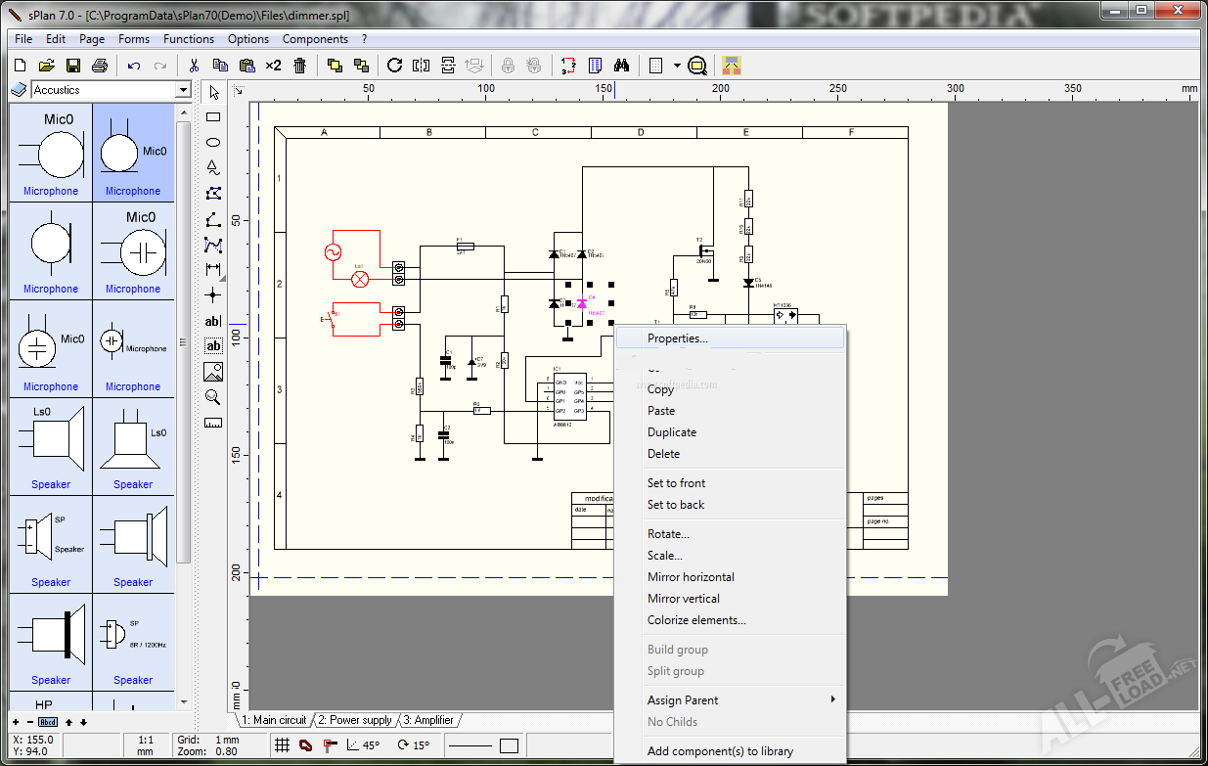Viewport: 1208px width, 766px height.
Task: Select the ellipse drawing tool
Action: [x=213, y=143]
